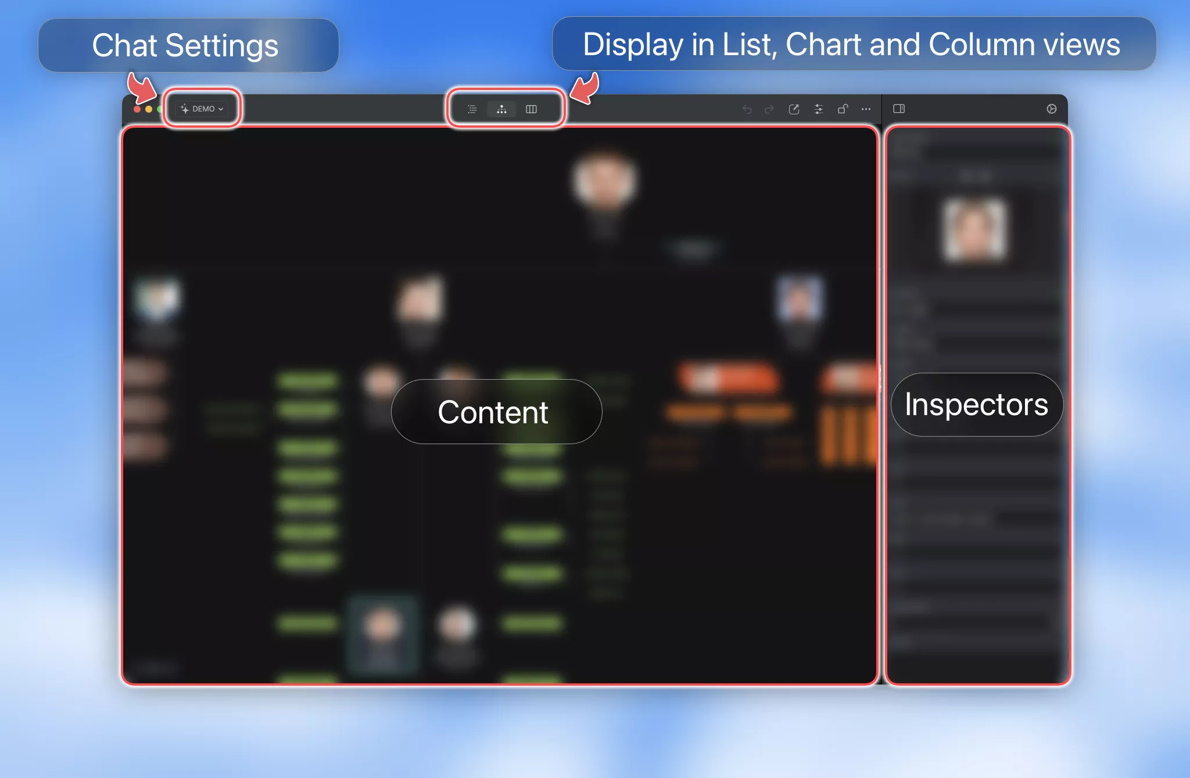
Task: Click the redo arrow button
Action: pyautogui.click(x=768, y=107)
